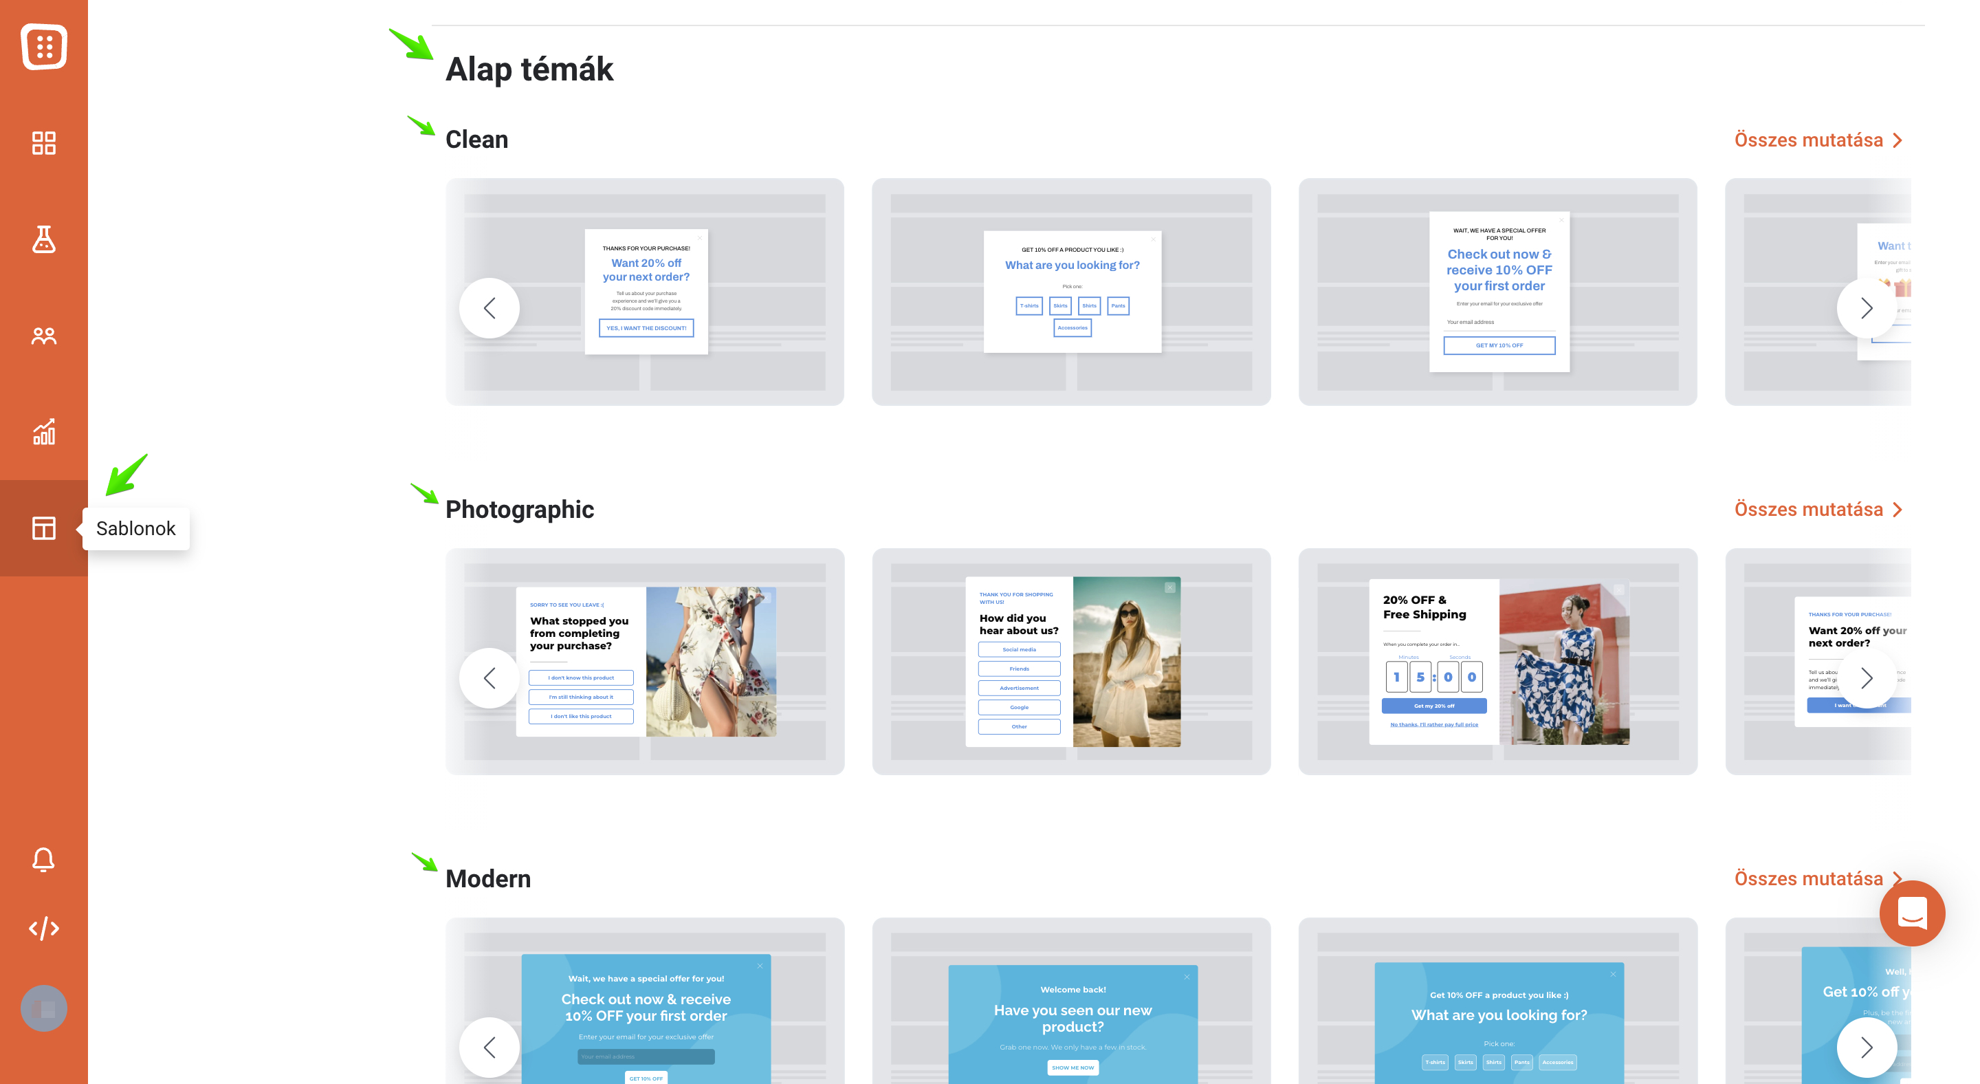This screenshot has height=1084, width=1980.
Task: Open notifications bell icon
Action: click(x=44, y=860)
